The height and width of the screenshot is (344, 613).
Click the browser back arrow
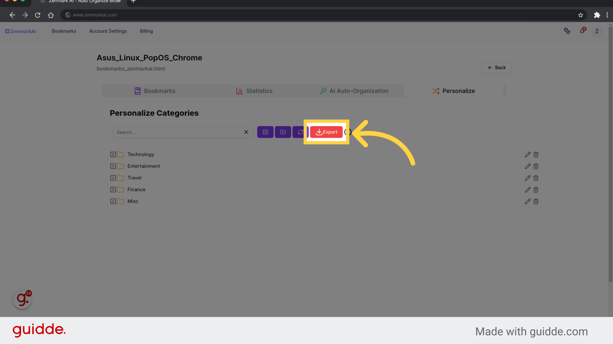coord(12,15)
